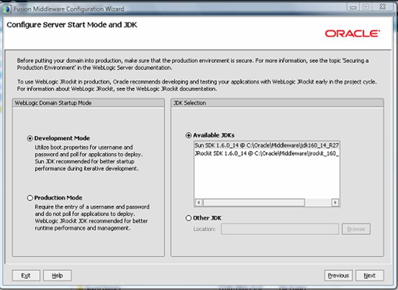This screenshot has height=290, width=398.
Task: Click the JDK list right scroll arrow
Action: coord(335,202)
